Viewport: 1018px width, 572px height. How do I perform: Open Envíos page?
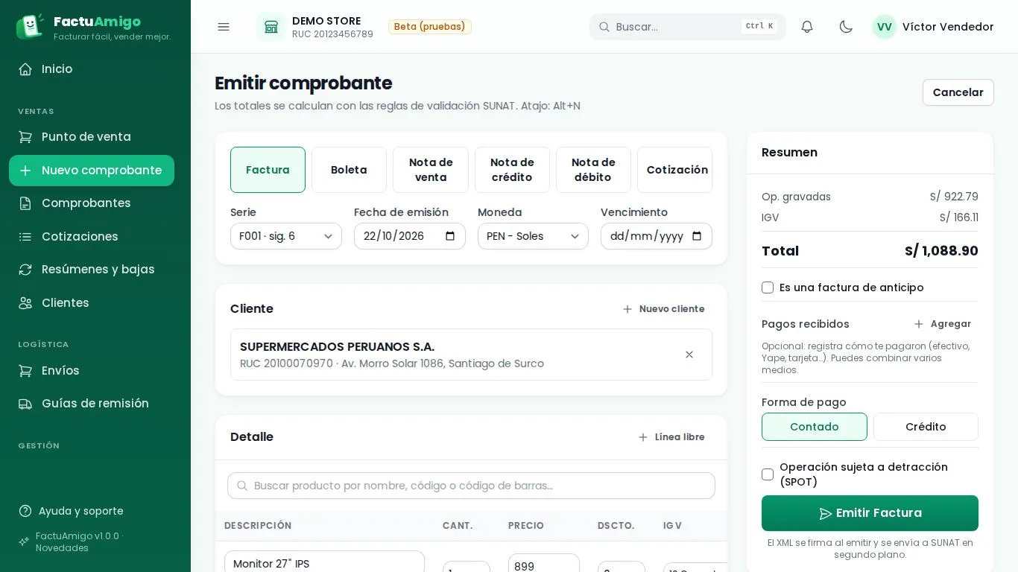(x=92, y=371)
